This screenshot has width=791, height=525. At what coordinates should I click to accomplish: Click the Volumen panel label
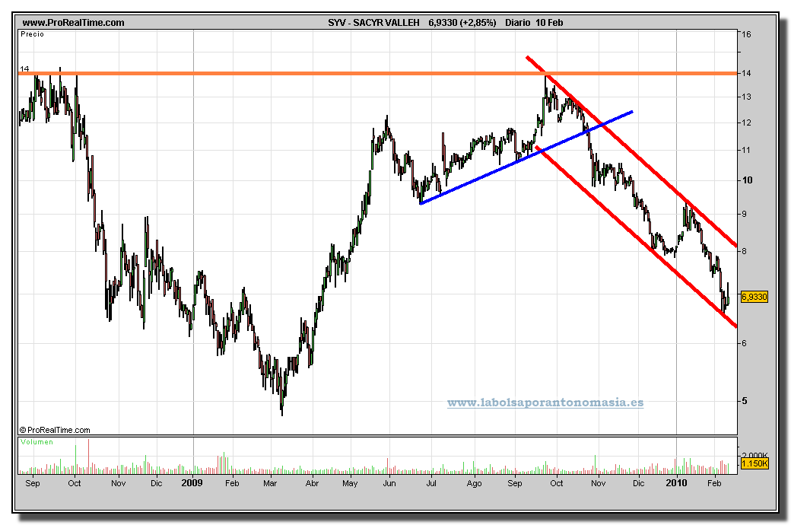click(x=37, y=442)
